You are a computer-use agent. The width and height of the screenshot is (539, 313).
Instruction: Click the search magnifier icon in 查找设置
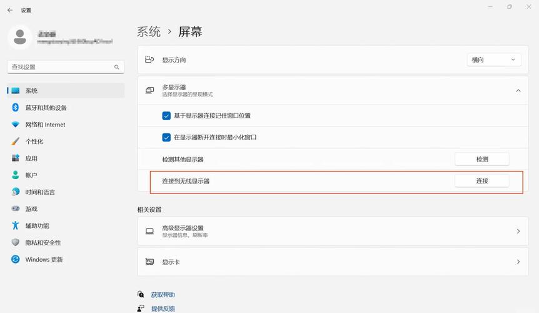pos(116,67)
